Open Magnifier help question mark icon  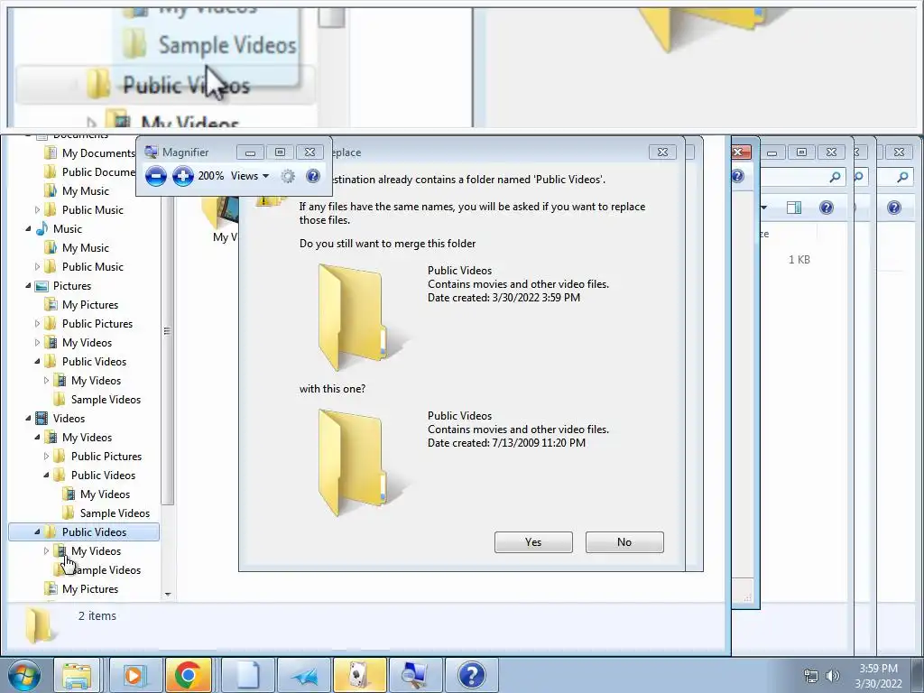click(313, 176)
